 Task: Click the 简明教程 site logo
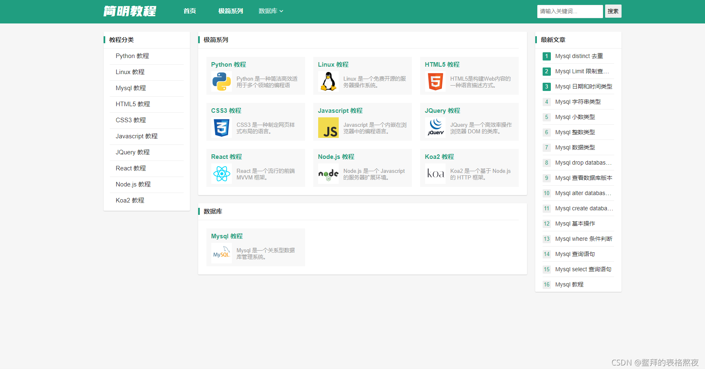(x=130, y=11)
